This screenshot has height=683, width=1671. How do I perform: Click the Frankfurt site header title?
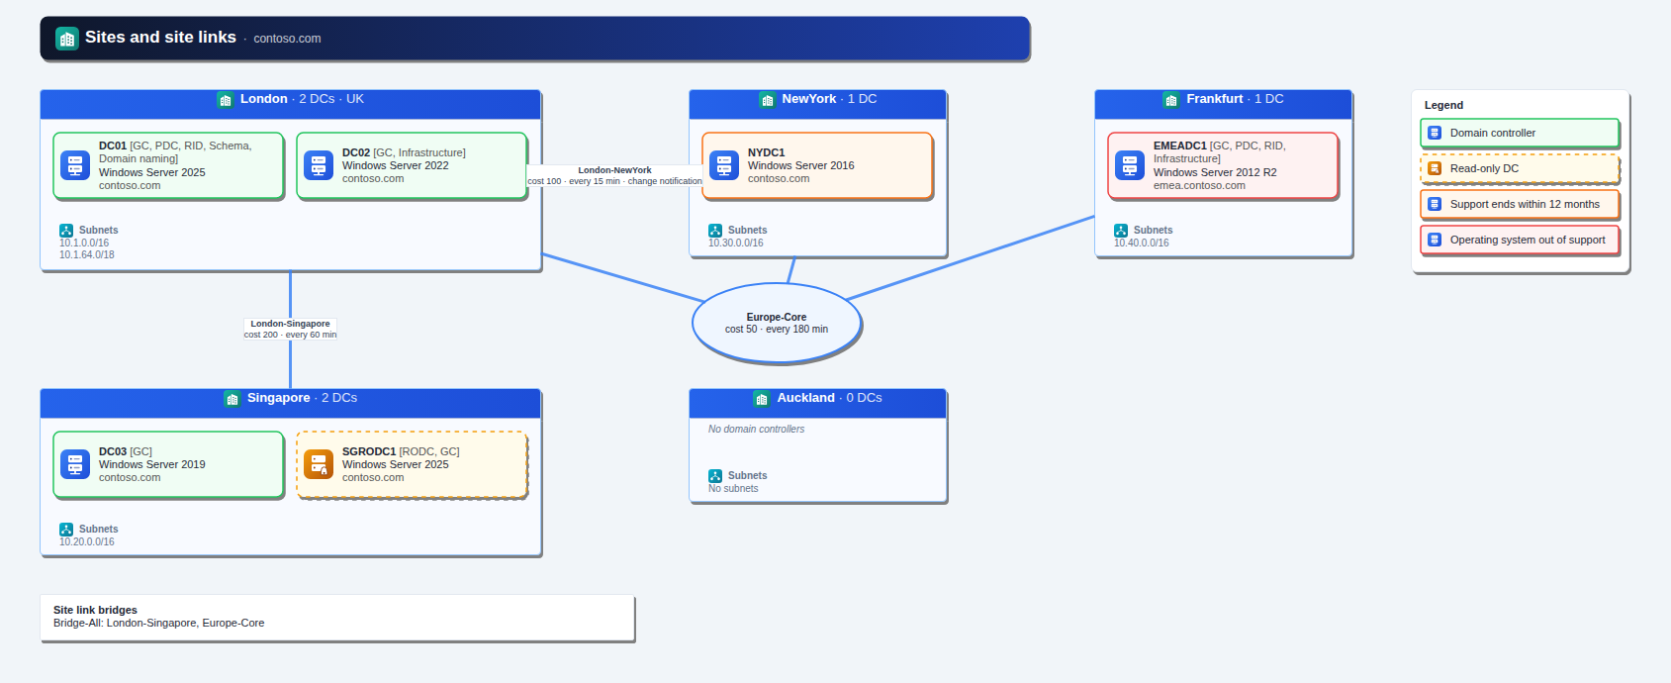click(x=1235, y=99)
